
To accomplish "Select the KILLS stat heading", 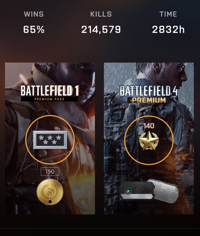I will tap(101, 14).
